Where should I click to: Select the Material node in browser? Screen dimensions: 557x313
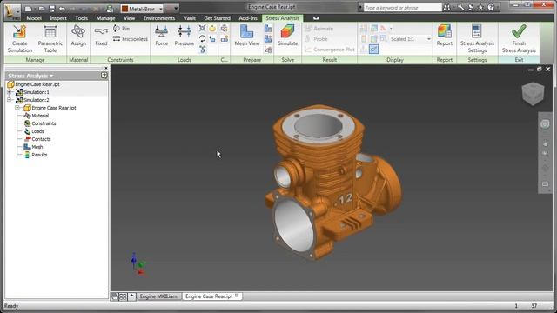tap(37, 116)
